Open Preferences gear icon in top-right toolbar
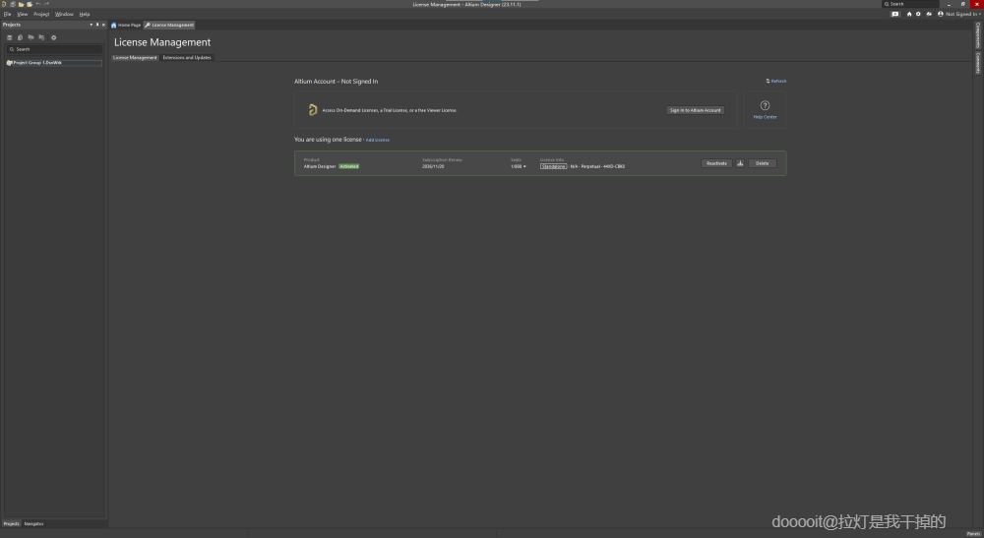Image resolution: width=984 pixels, height=538 pixels. point(918,14)
